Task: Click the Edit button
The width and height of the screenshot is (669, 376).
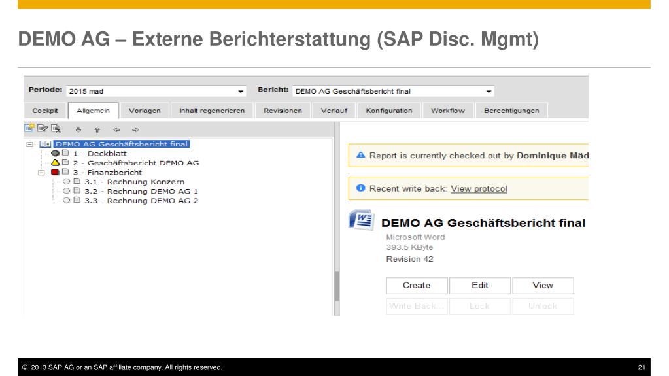Action: [x=480, y=286]
